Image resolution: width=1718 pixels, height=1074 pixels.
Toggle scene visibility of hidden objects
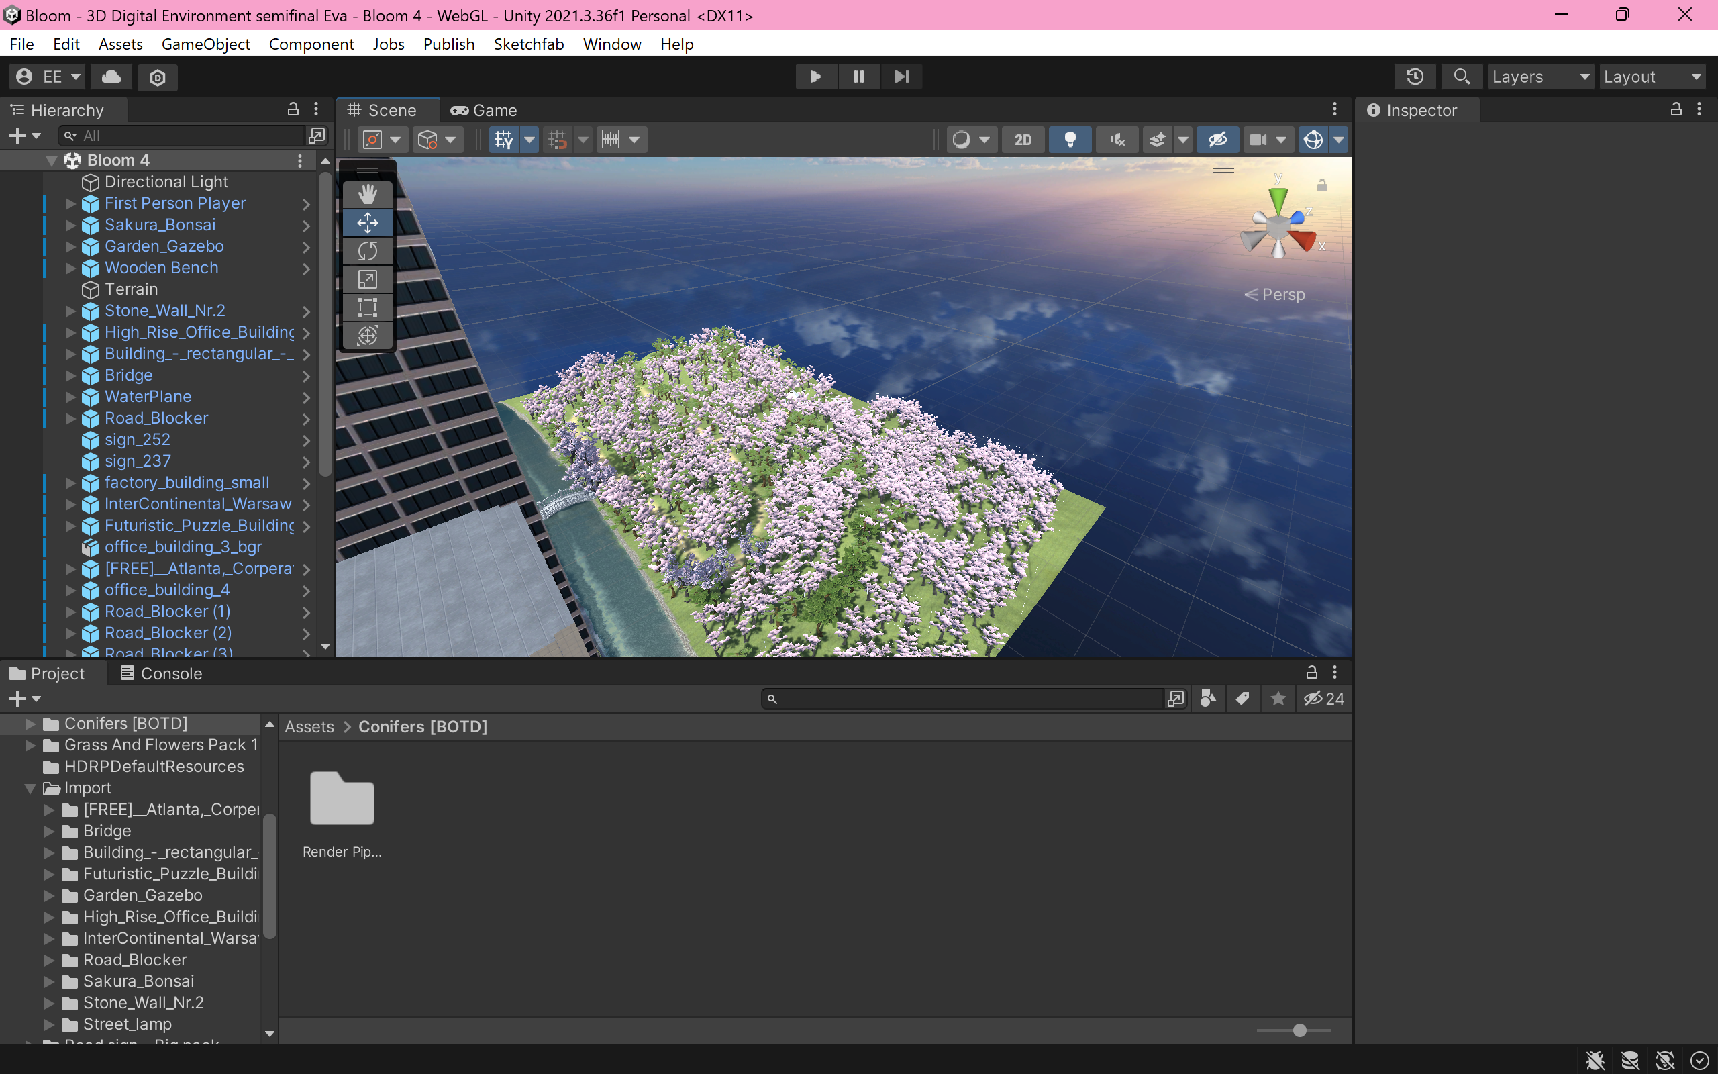tap(1217, 139)
